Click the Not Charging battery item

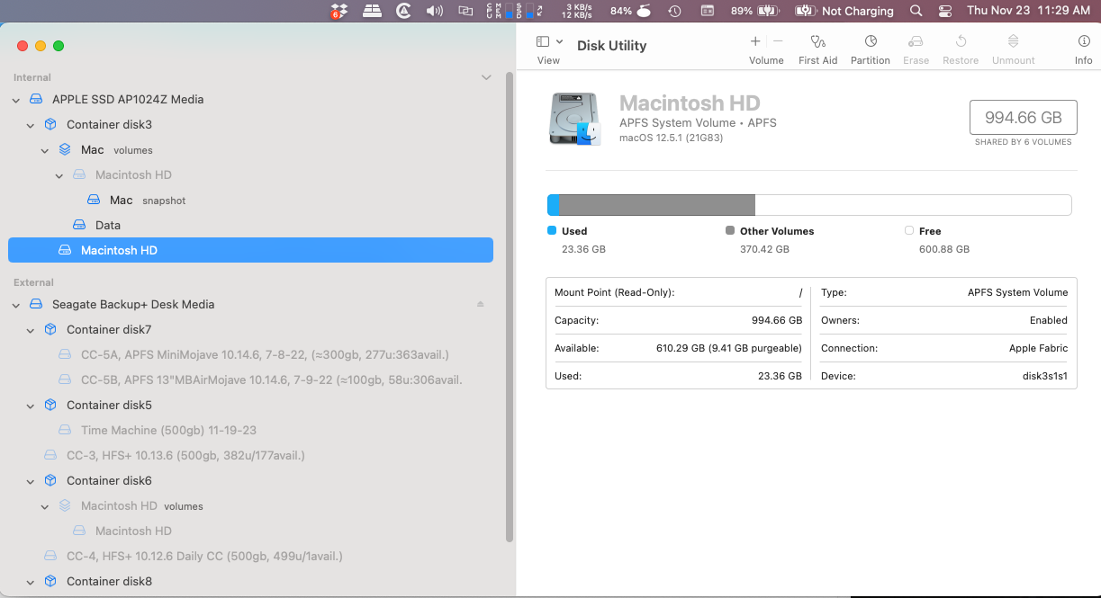coord(845,11)
